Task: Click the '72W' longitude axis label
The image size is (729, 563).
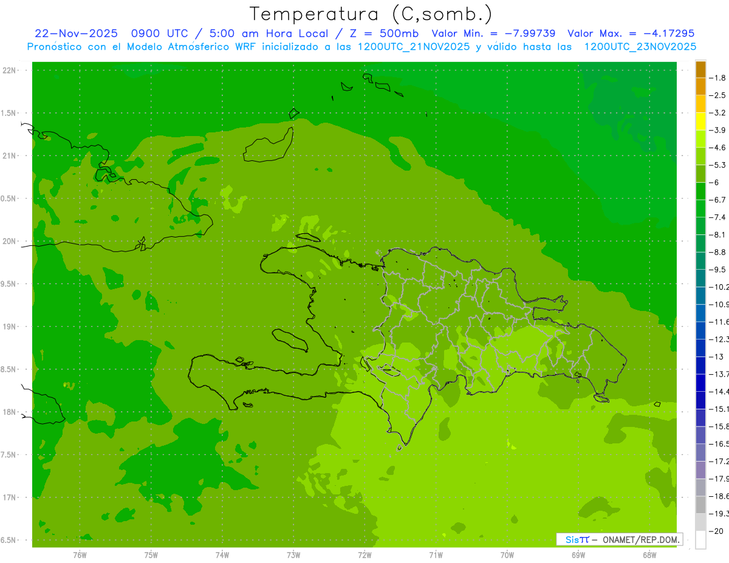Action: (364, 554)
